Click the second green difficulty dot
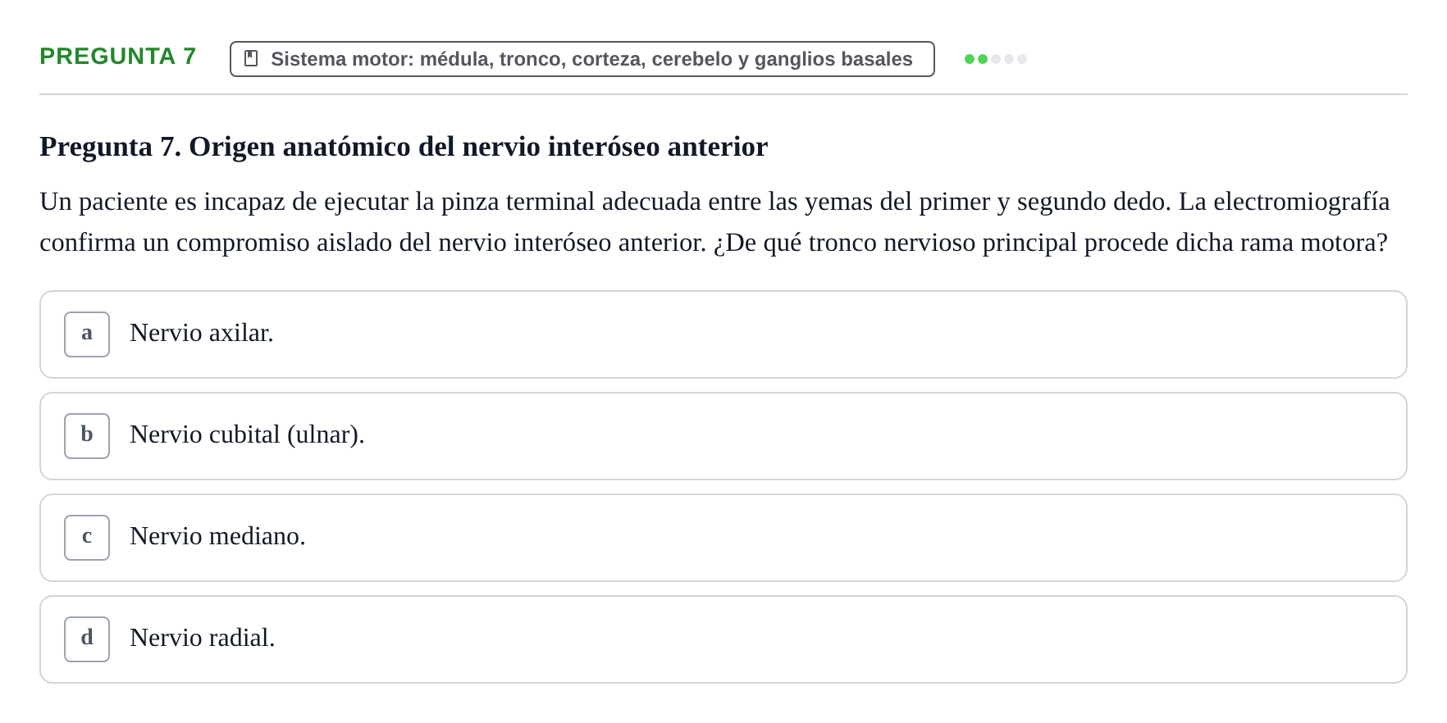Image resolution: width=1447 pixels, height=723 pixels. pos(983,59)
